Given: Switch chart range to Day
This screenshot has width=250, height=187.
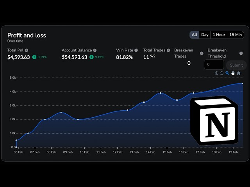Looking at the screenshot, I should point(205,35).
